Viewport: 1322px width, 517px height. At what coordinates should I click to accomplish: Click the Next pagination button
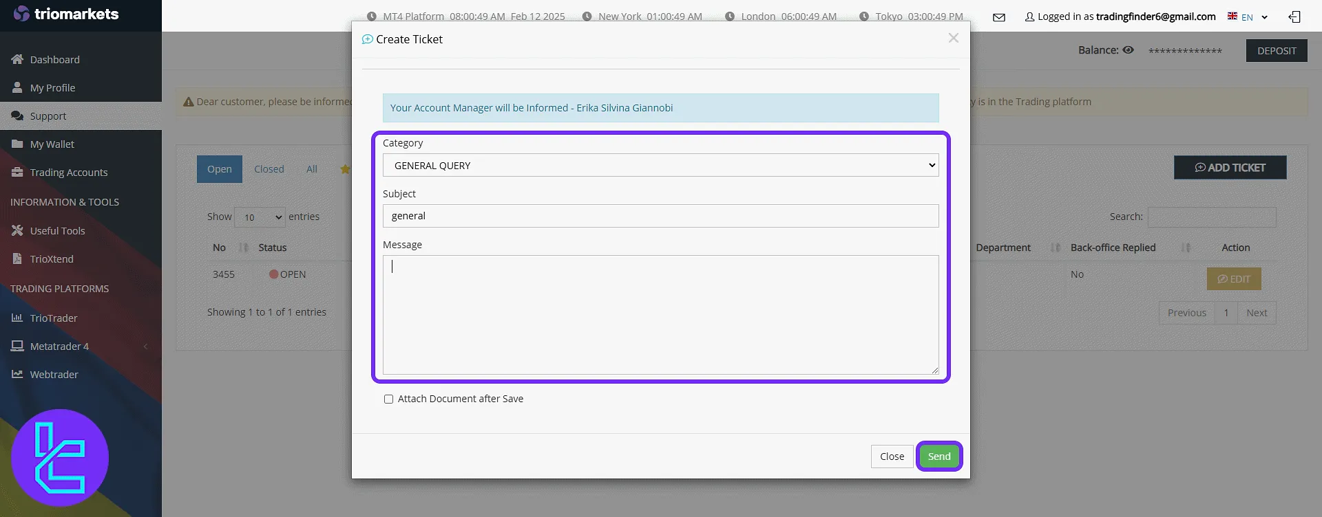1257,313
